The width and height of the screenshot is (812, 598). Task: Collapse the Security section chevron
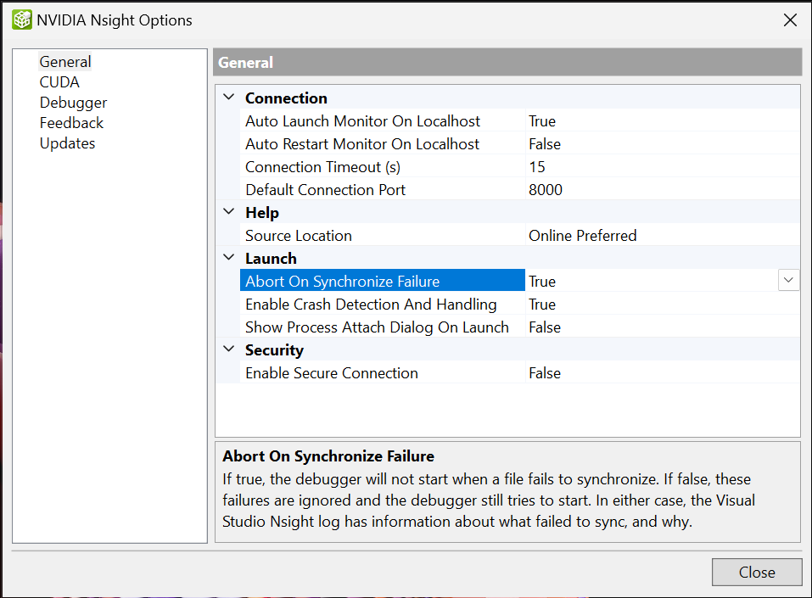coord(229,349)
